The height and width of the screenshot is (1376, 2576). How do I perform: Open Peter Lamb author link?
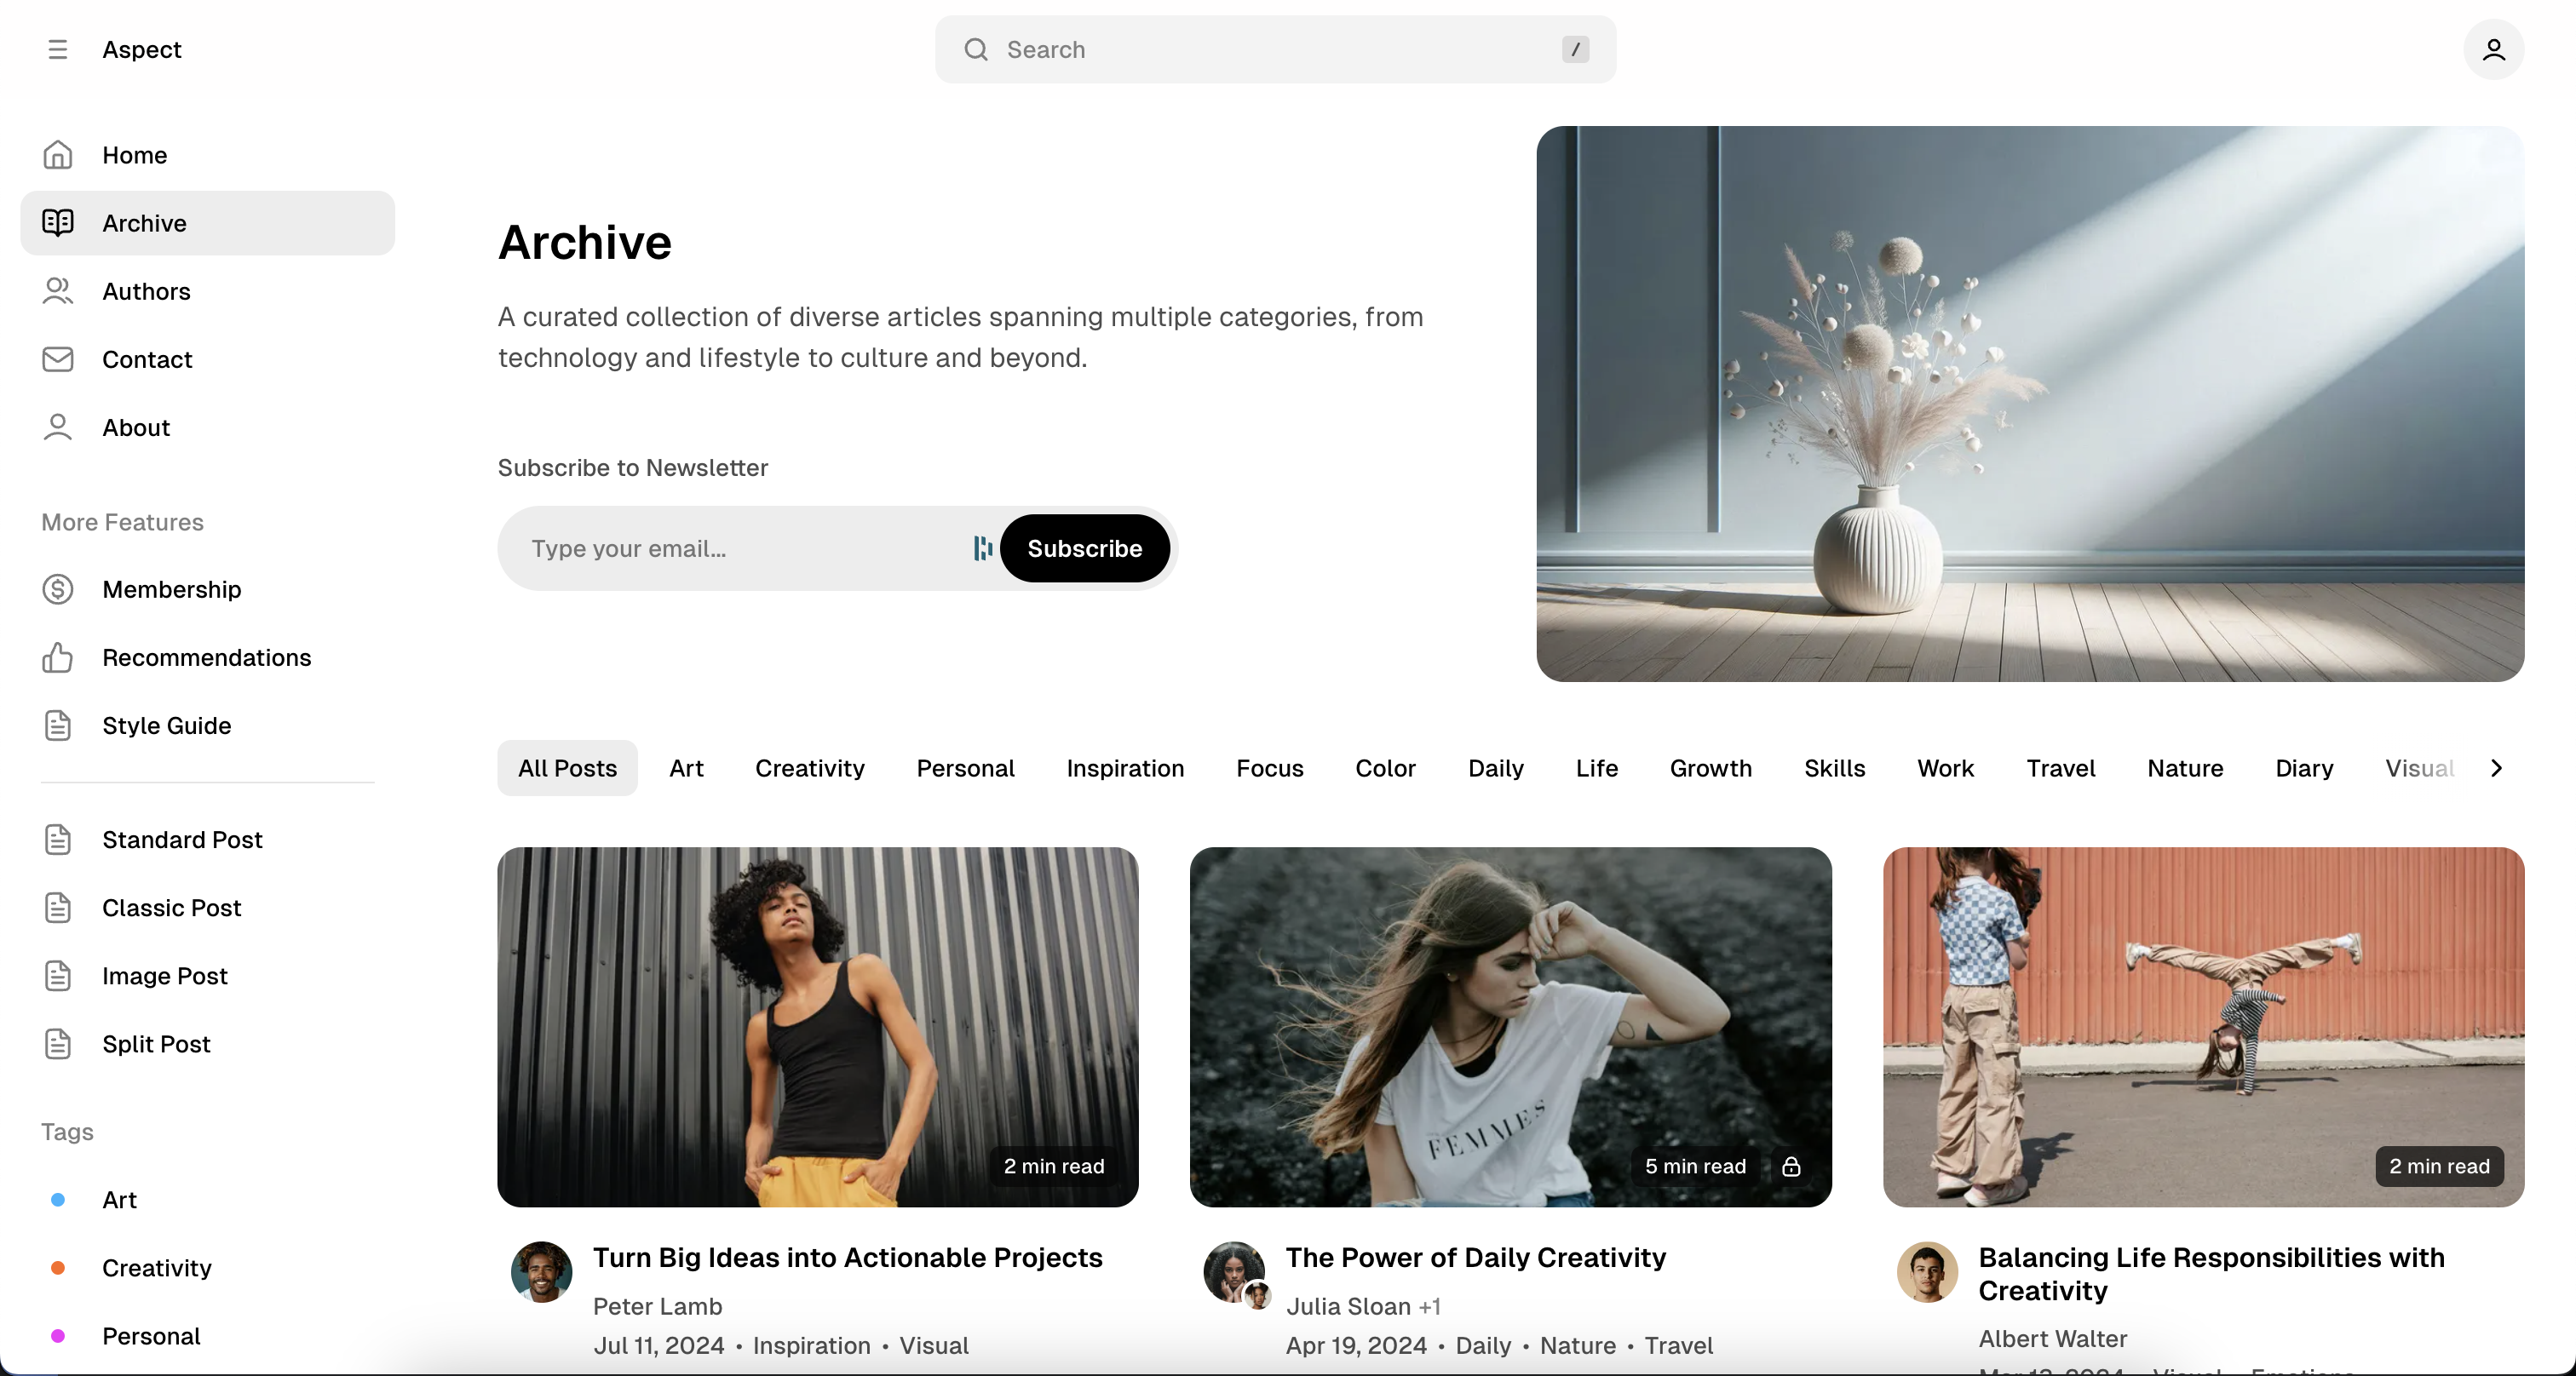(x=657, y=1305)
